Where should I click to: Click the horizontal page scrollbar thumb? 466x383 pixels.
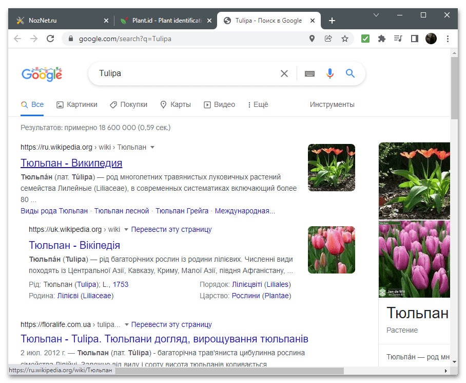click(229, 371)
